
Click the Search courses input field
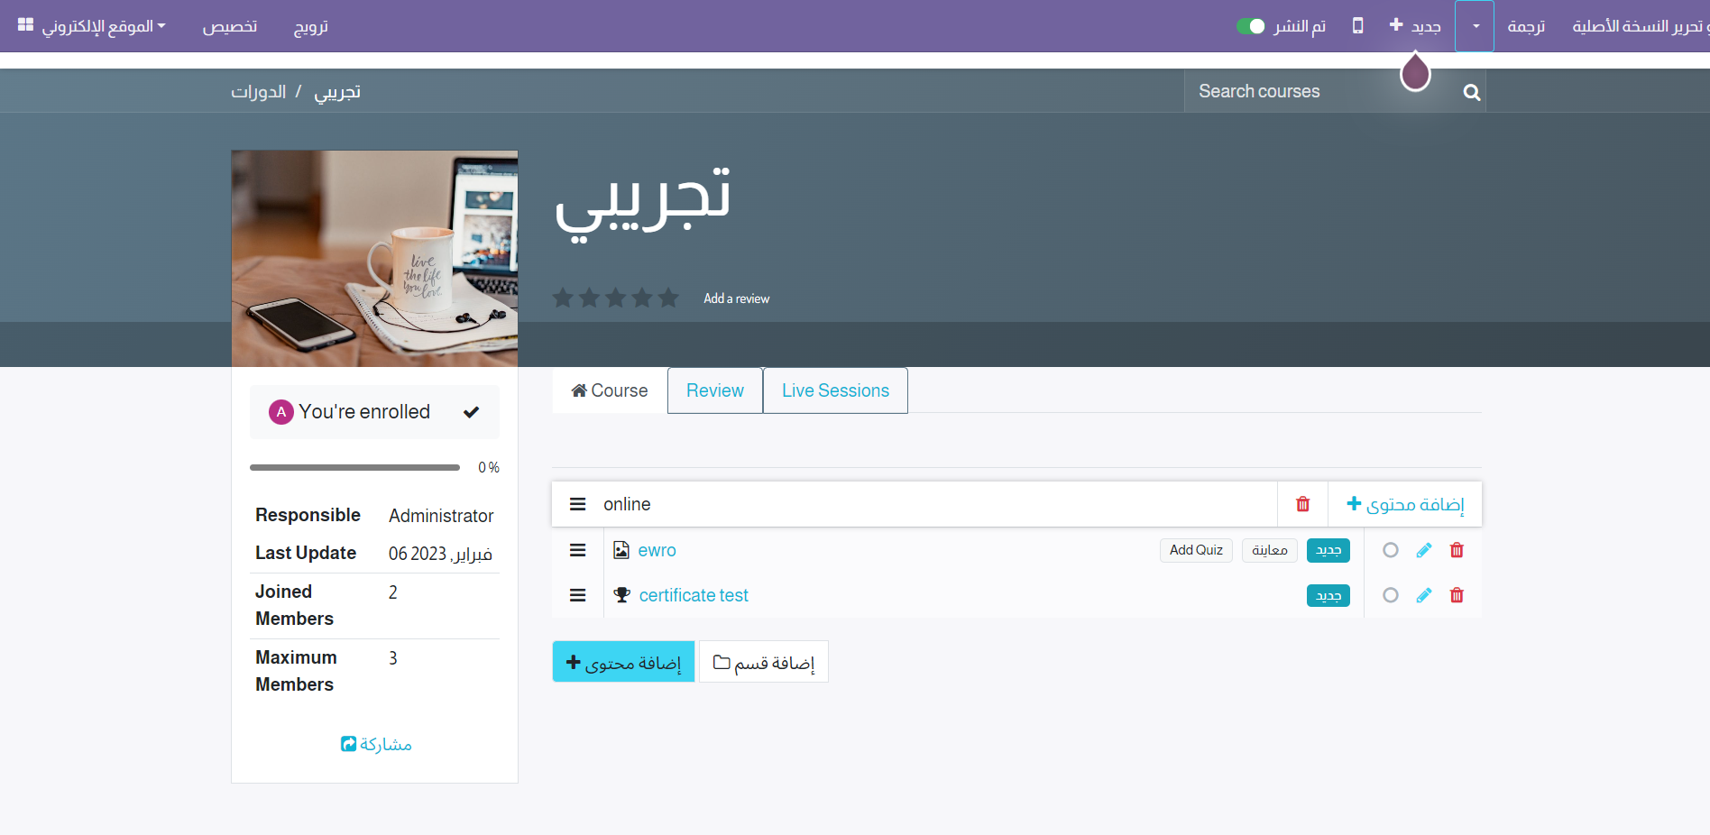tap(1317, 92)
